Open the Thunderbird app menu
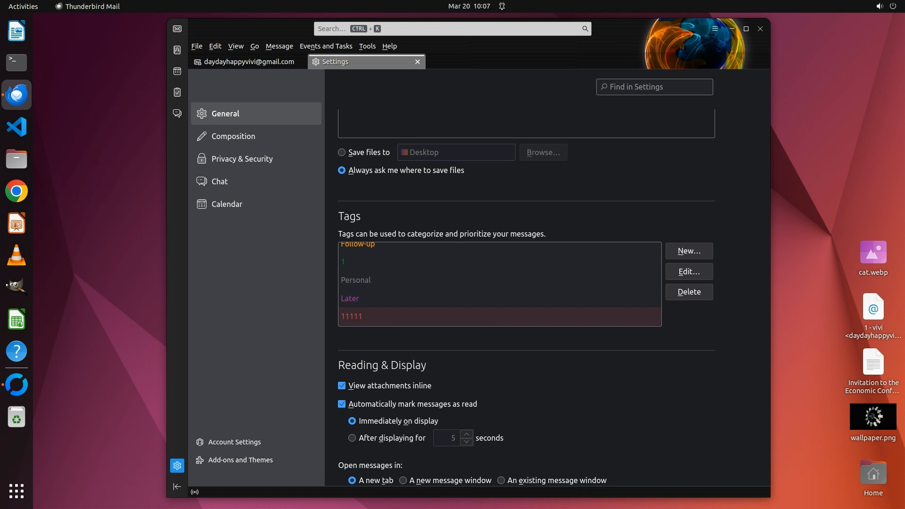Screen dimensions: 905x509 pyautogui.click(x=715, y=29)
